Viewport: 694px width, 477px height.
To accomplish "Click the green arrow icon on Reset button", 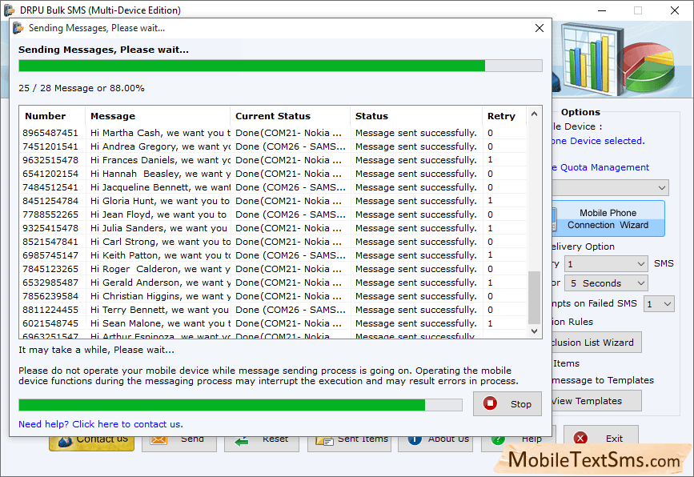I will click(242, 441).
